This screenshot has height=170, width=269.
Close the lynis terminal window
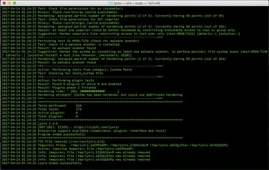click(x=4, y=3)
